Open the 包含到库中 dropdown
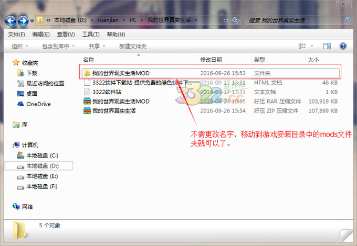Image resolution: width=357 pixels, height=246 pixels. [x=58, y=46]
